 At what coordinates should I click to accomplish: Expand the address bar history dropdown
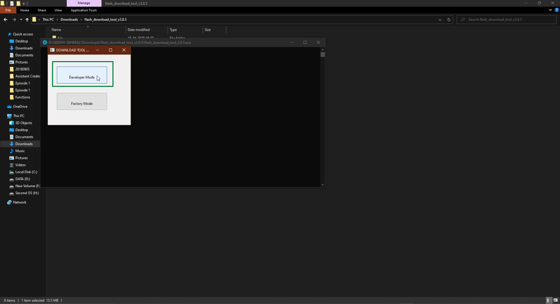click(x=440, y=20)
